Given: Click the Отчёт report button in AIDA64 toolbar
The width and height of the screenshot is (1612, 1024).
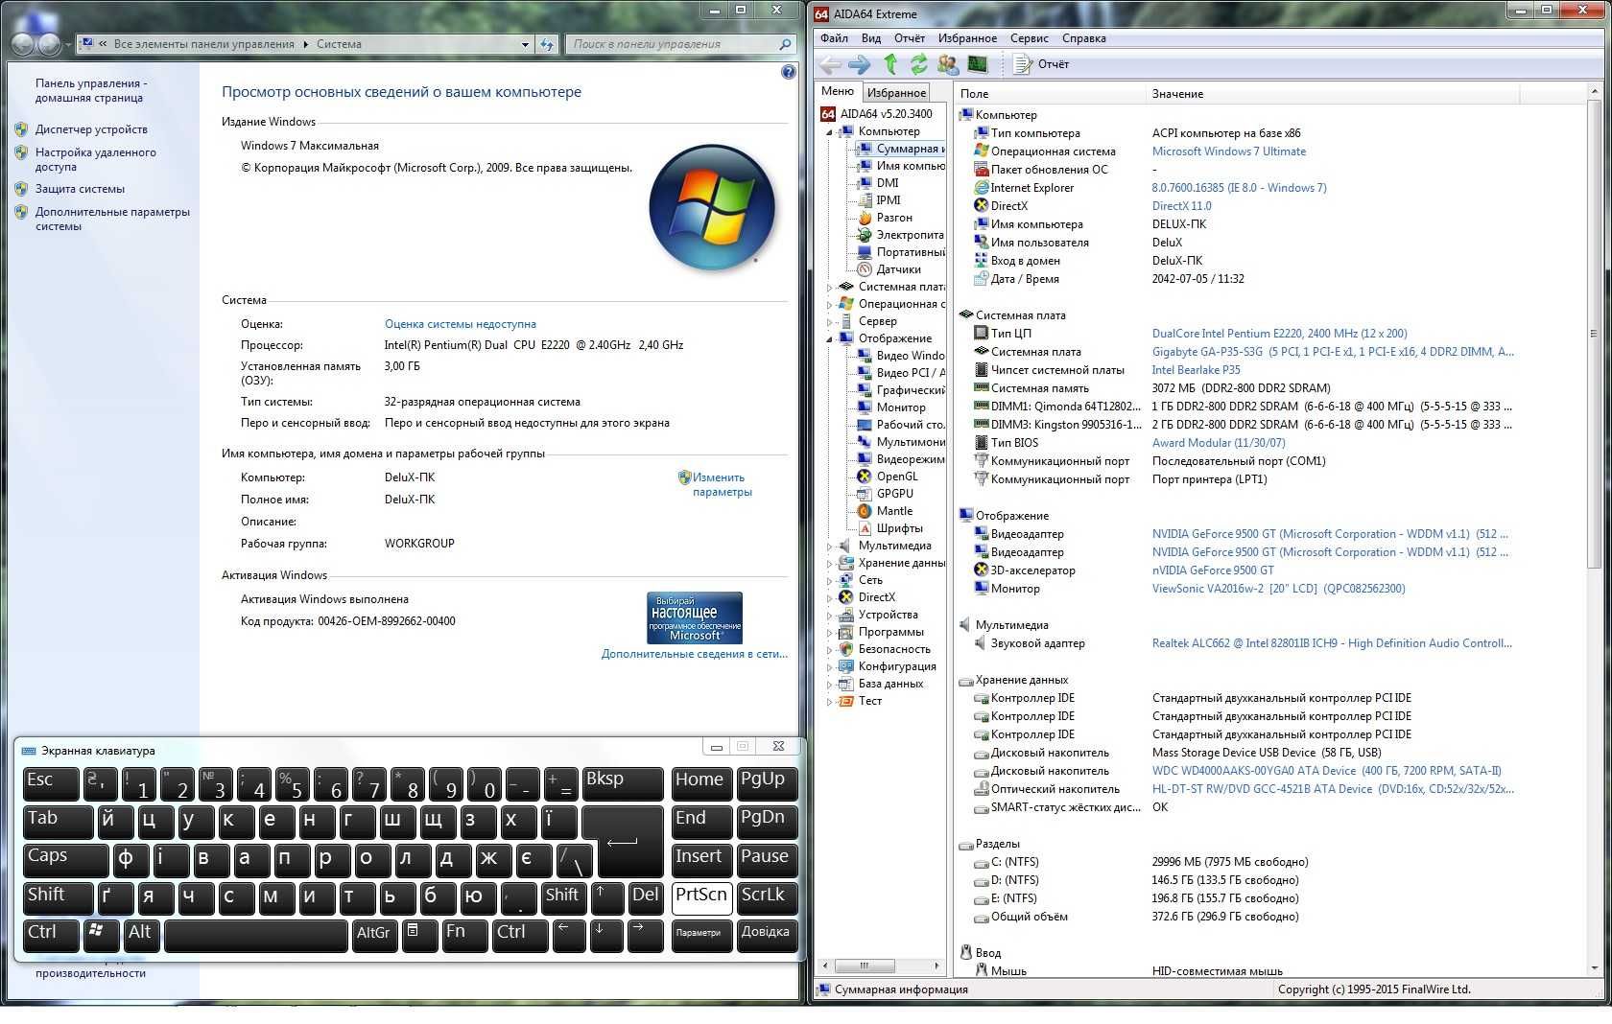Looking at the screenshot, I should point(1042,64).
